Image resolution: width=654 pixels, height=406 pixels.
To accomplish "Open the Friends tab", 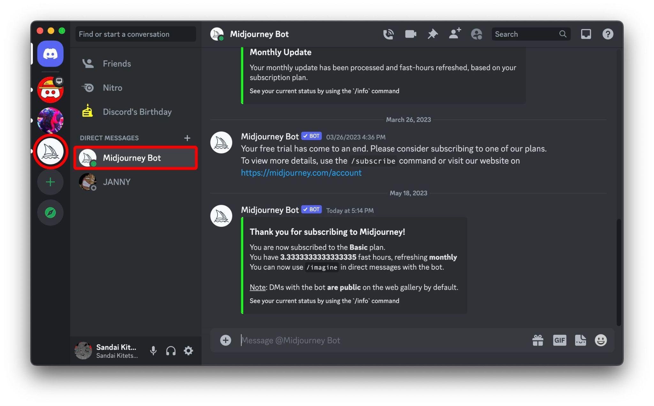I will 135,64.
